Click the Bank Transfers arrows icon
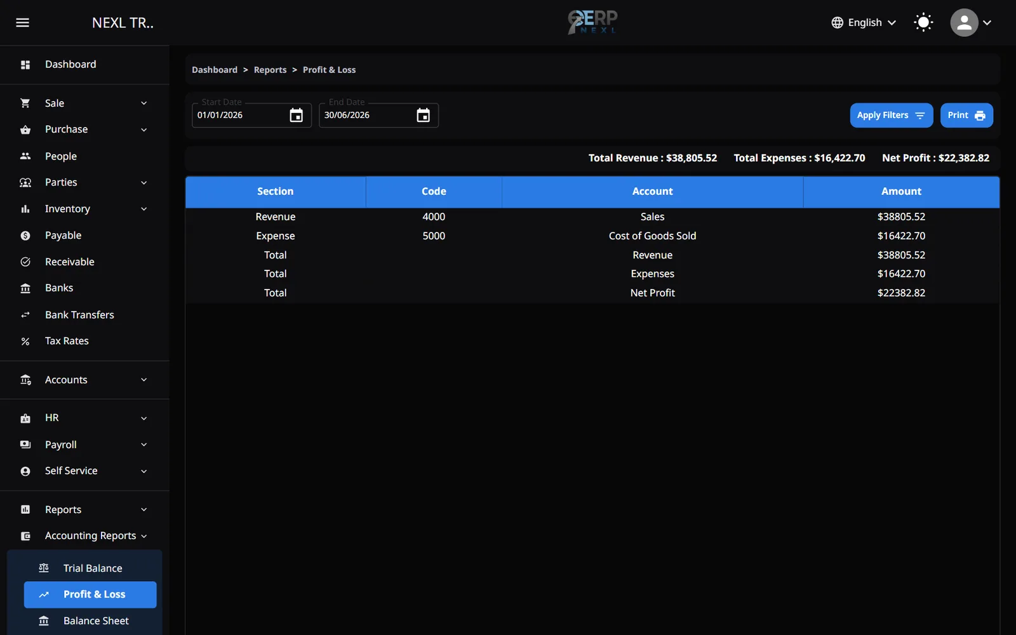 pos(25,315)
